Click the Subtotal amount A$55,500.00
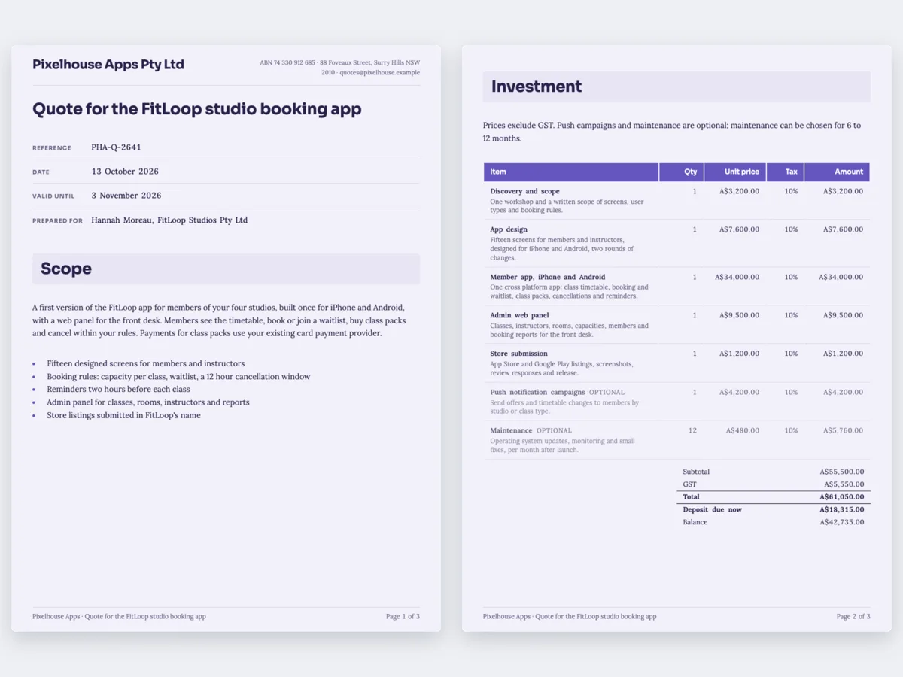This screenshot has height=677, width=903. pos(842,472)
